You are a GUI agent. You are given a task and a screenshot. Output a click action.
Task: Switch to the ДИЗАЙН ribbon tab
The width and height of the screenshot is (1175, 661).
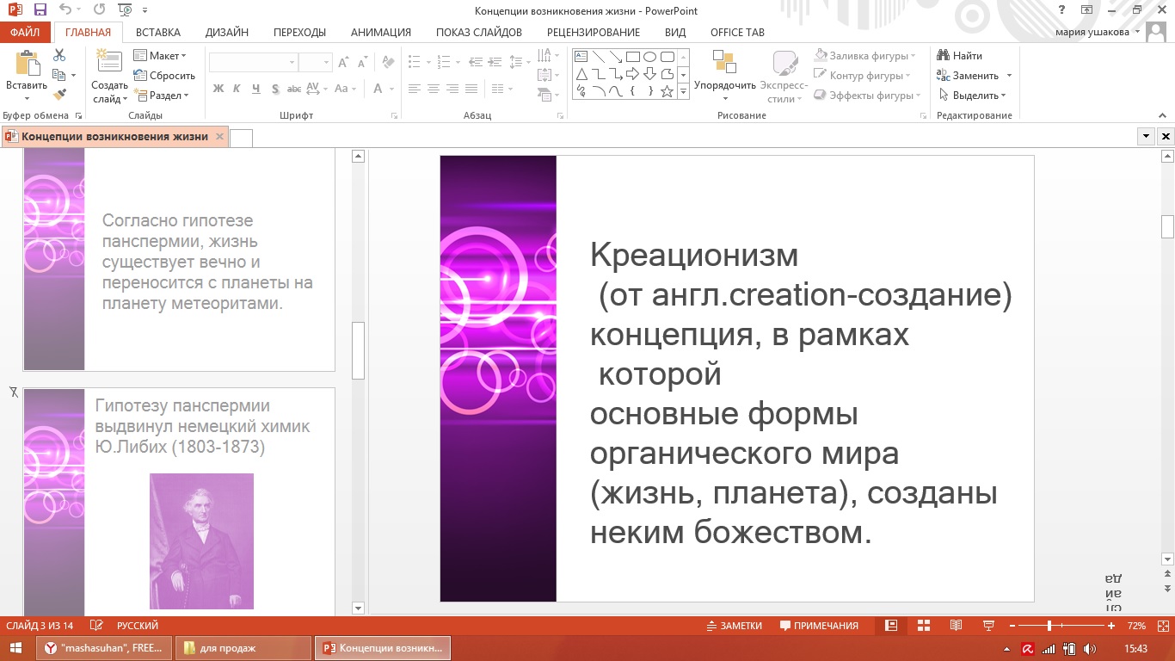[229, 32]
